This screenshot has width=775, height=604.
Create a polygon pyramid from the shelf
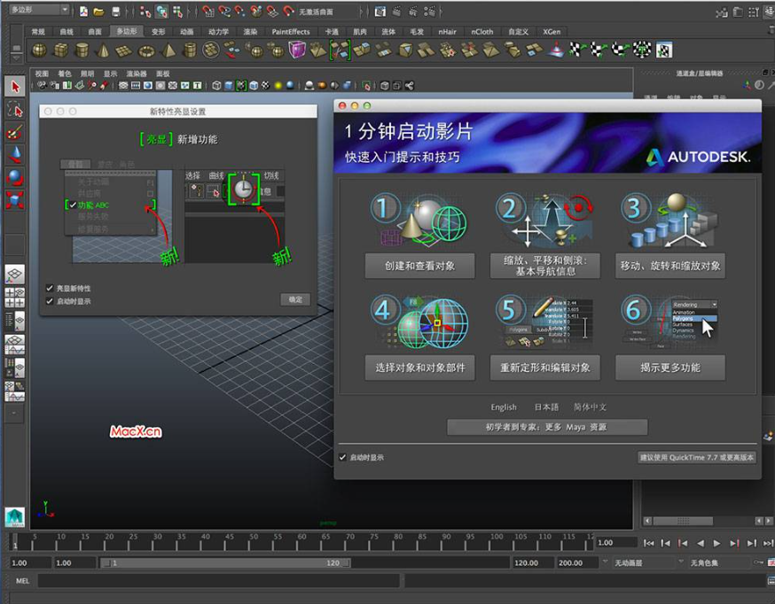click(168, 50)
